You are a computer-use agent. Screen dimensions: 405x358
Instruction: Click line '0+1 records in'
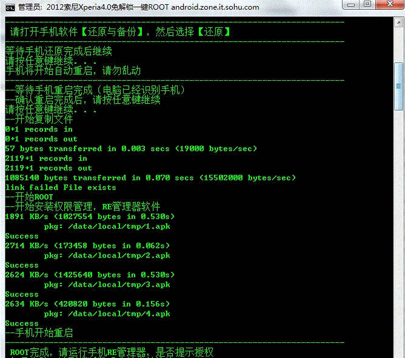[39, 129]
